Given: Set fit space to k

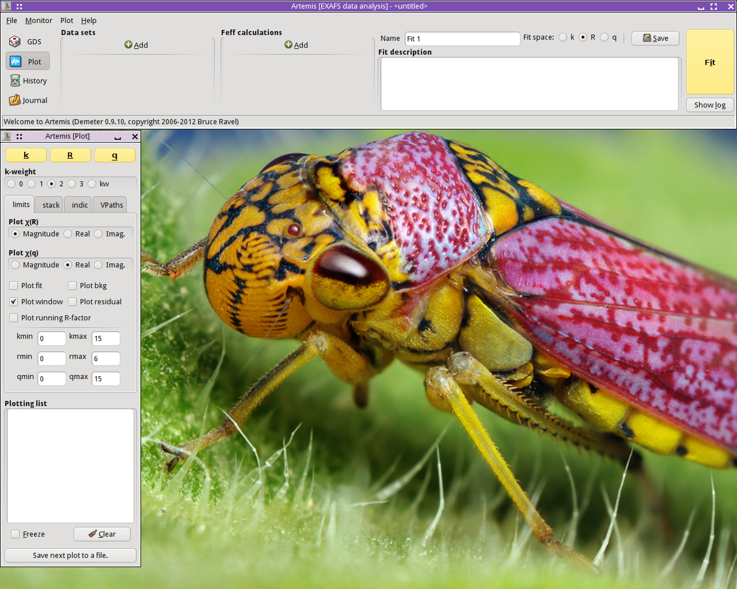Looking at the screenshot, I should tap(567, 37).
